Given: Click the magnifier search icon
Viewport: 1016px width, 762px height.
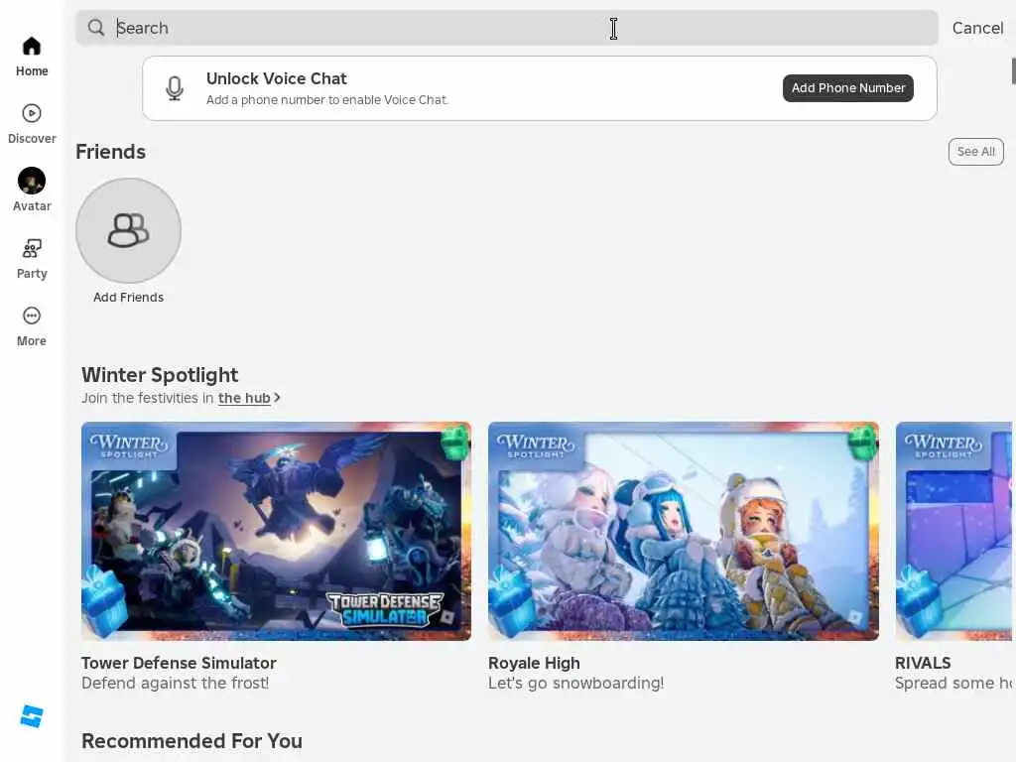Looking at the screenshot, I should pyautogui.click(x=96, y=27).
